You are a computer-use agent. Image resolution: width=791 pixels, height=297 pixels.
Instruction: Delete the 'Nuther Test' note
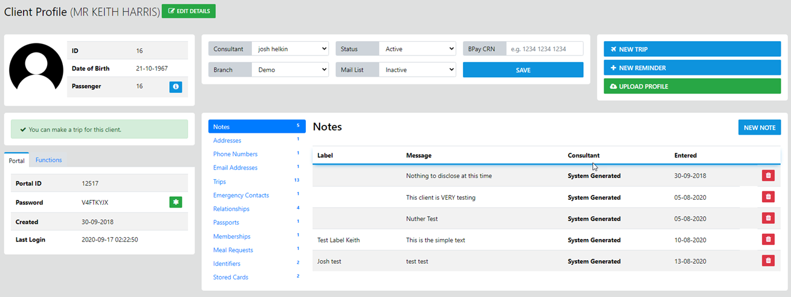(x=768, y=218)
